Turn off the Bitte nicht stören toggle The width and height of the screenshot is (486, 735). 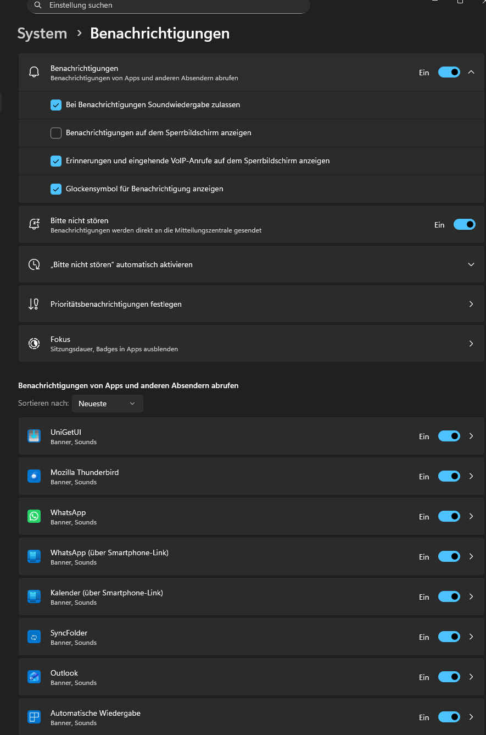464,224
